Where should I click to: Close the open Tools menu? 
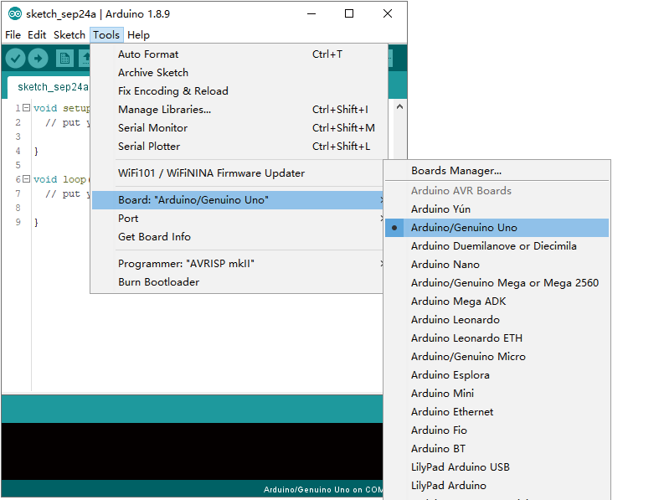106,34
